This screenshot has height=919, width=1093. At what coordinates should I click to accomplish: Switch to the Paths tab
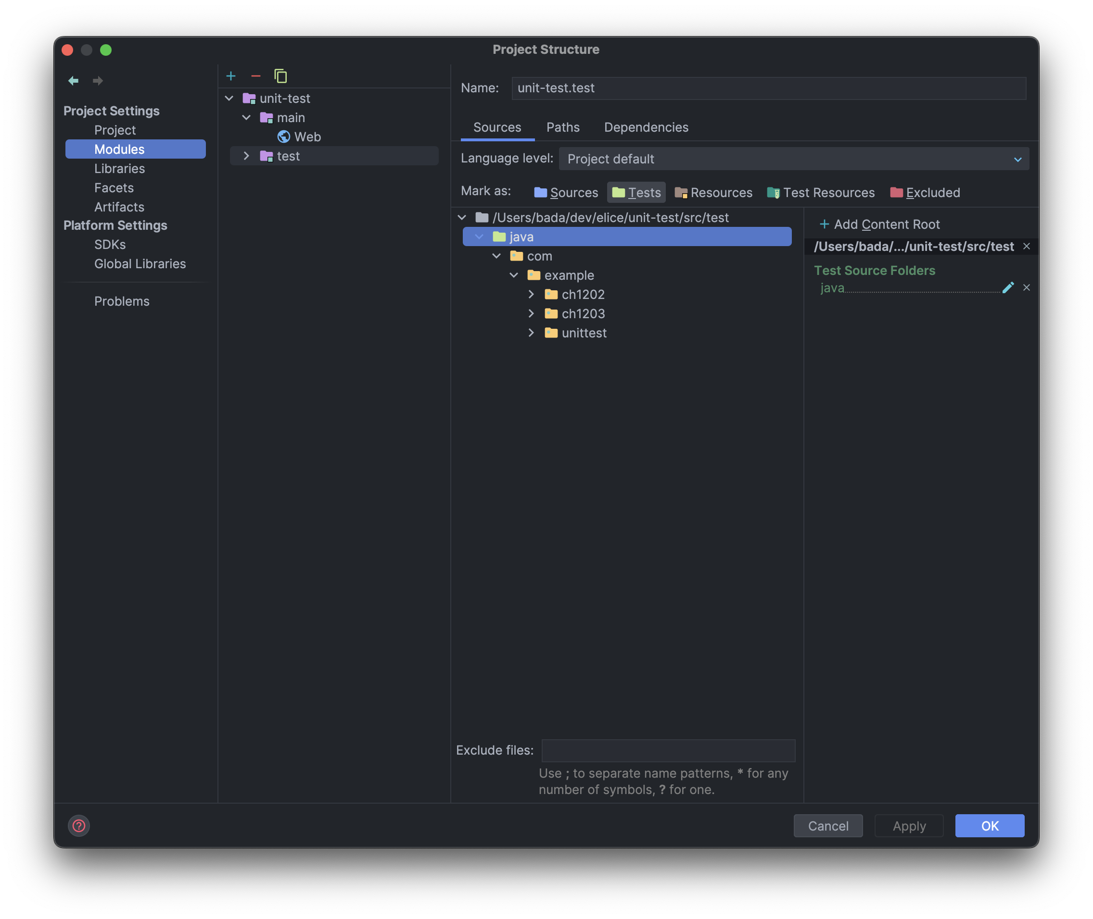tap(563, 128)
